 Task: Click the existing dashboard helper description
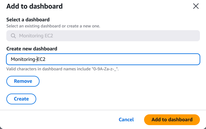(53, 26)
